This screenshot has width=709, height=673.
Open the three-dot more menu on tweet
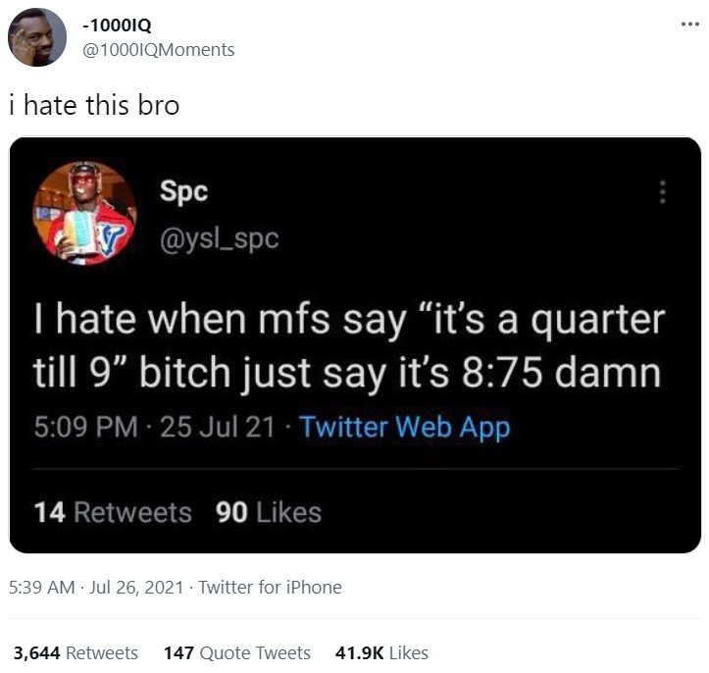pyautogui.click(x=690, y=25)
